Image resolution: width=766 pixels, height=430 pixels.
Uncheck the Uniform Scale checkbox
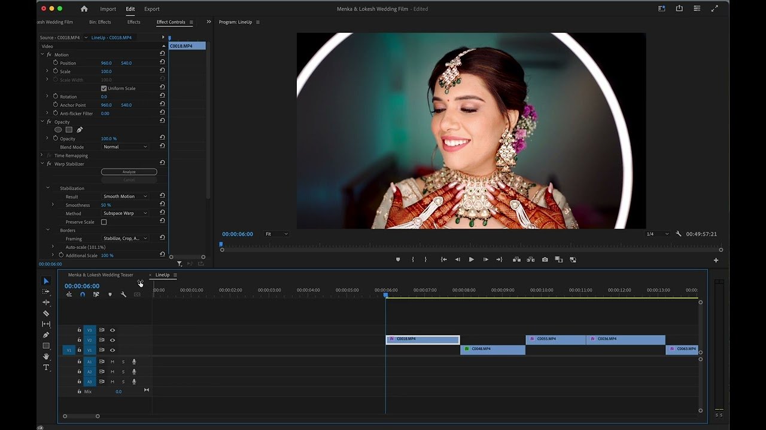point(104,88)
